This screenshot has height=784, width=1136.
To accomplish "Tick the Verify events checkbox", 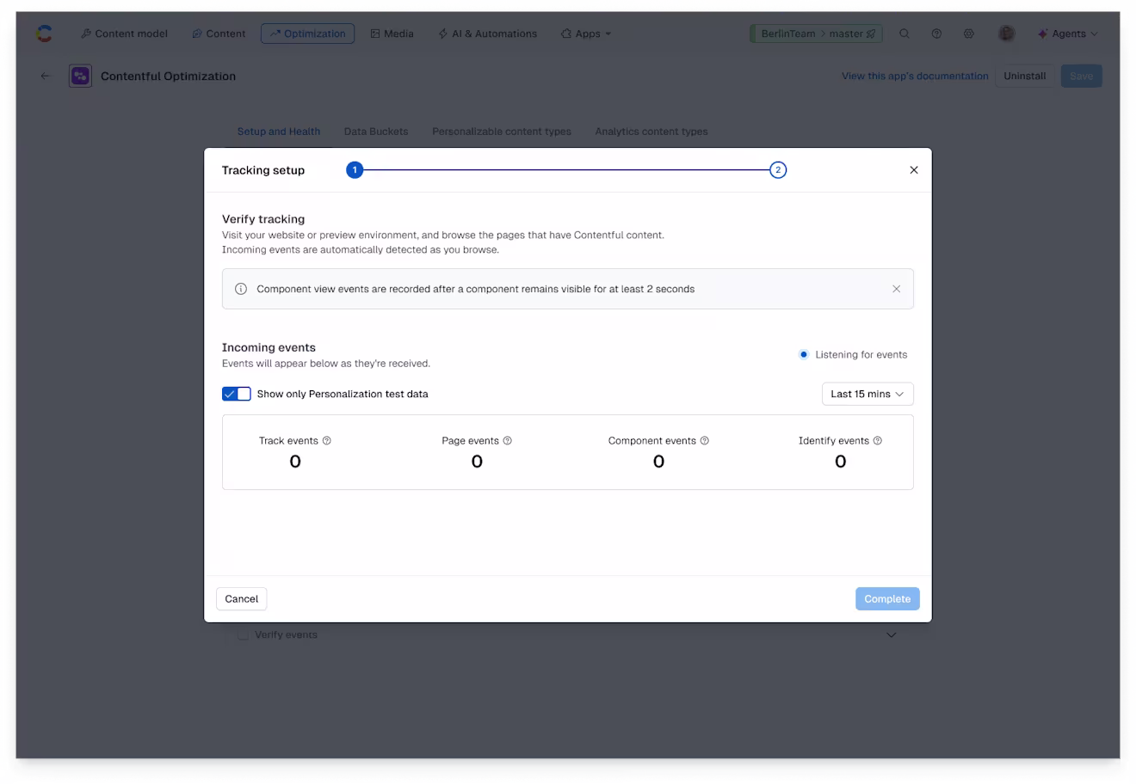I will (x=243, y=635).
